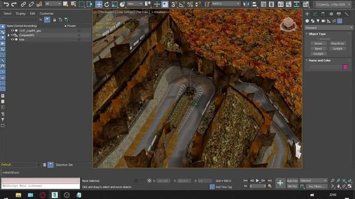Clear the Scene Explorer search with X
The height and width of the screenshot is (199, 355).
[40, 20]
